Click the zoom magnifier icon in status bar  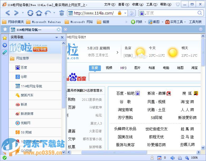point(187,158)
